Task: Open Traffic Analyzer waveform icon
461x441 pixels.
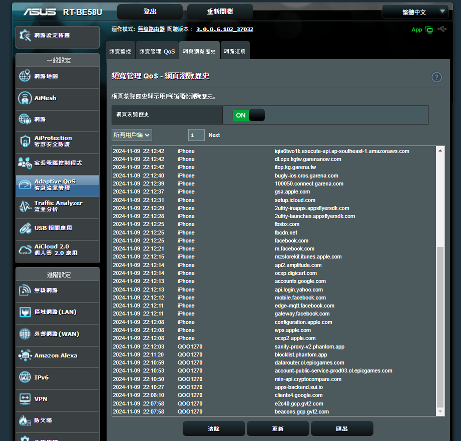Action: (x=25, y=206)
